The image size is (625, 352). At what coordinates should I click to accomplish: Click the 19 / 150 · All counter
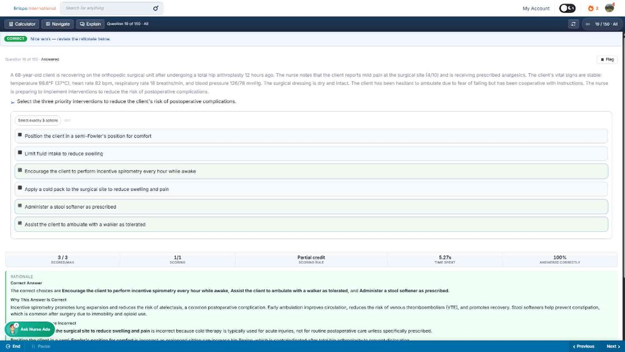(602, 24)
